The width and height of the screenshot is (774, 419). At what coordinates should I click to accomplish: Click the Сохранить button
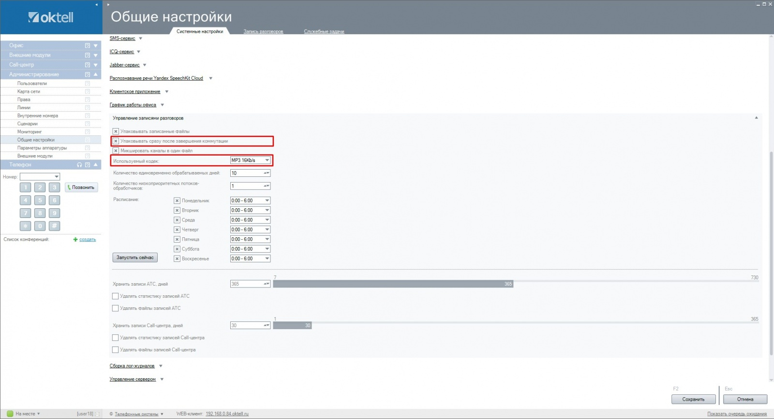point(693,399)
